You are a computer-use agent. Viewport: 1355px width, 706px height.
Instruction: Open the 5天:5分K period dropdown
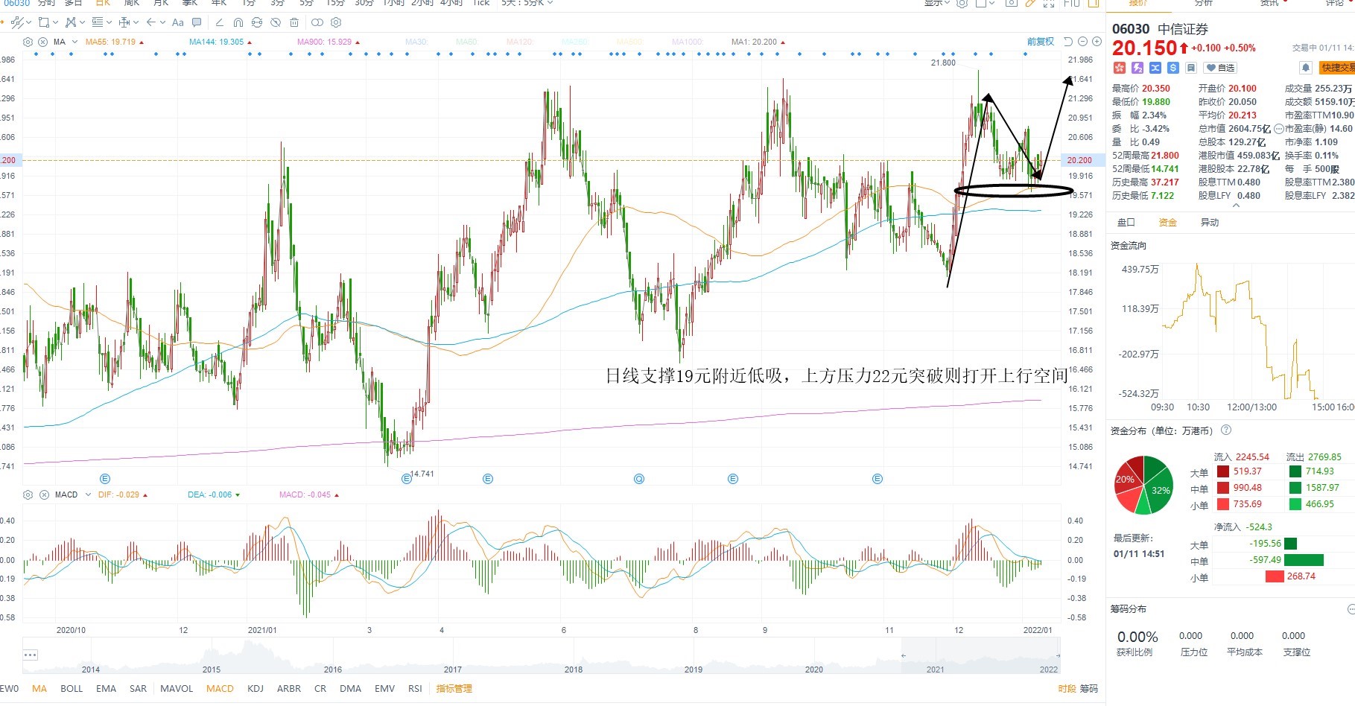coord(527,3)
